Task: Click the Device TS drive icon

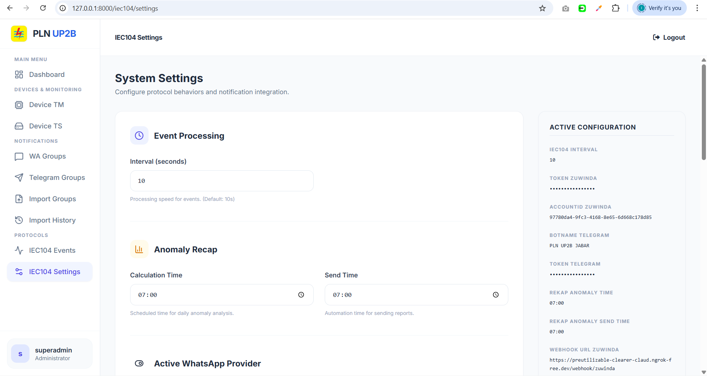Action: coord(19,126)
